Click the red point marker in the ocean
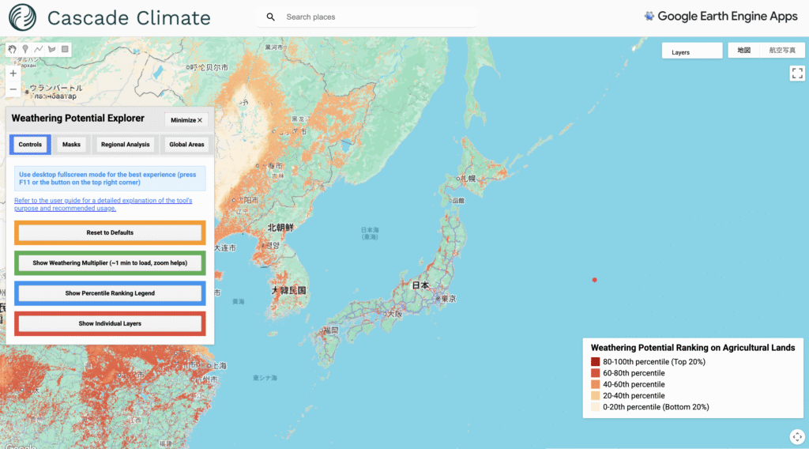Viewport: 809px width, 449px height. click(x=594, y=280)
